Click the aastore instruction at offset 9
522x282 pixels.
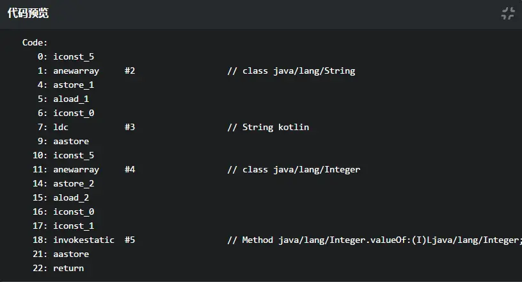coord(71,142)
